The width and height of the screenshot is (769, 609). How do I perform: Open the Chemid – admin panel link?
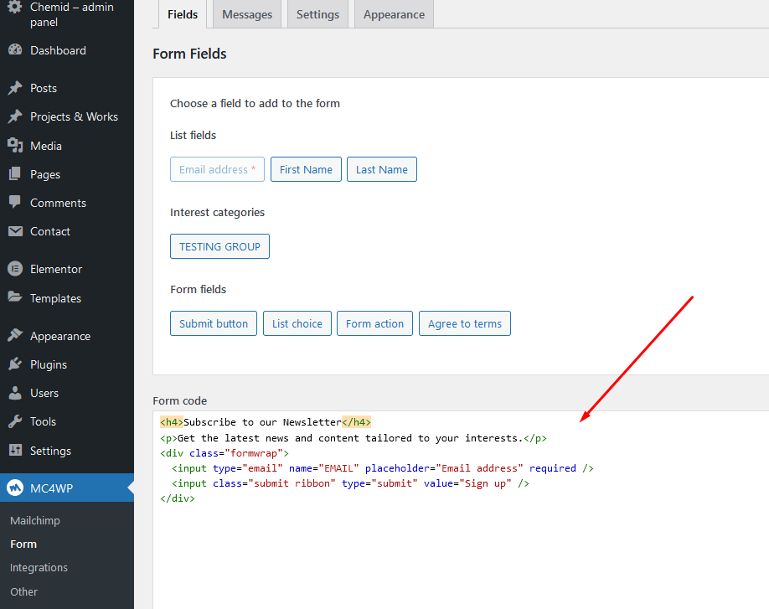[71, 14]
